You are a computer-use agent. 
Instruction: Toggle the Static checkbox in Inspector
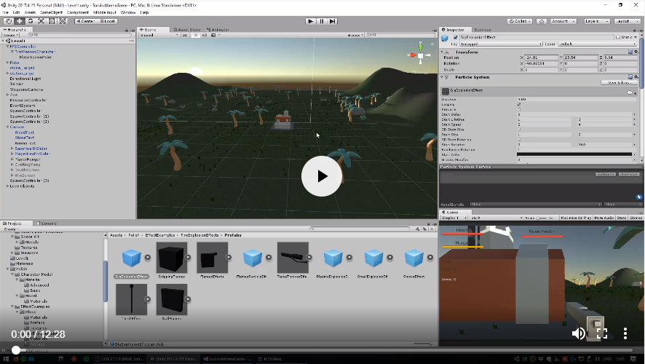point(618,37)
